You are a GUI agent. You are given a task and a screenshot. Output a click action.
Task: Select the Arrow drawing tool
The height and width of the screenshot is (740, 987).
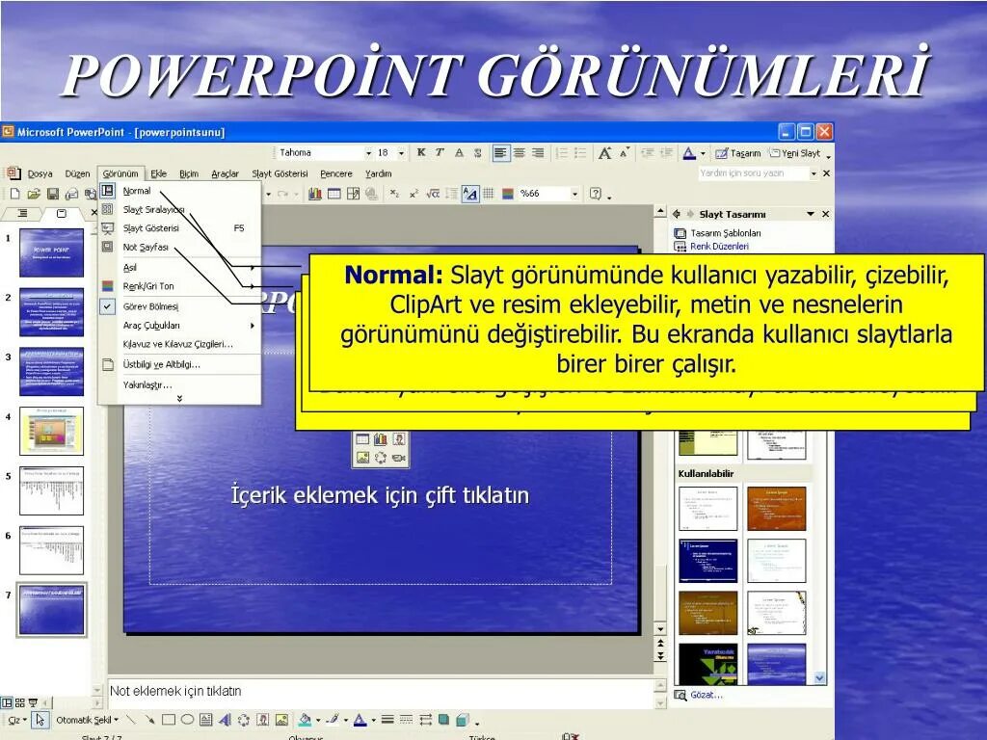pos(149,719)
